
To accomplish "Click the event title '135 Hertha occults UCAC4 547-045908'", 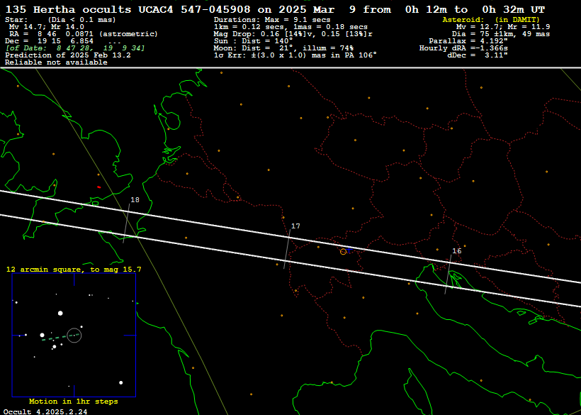I will 128,10.
